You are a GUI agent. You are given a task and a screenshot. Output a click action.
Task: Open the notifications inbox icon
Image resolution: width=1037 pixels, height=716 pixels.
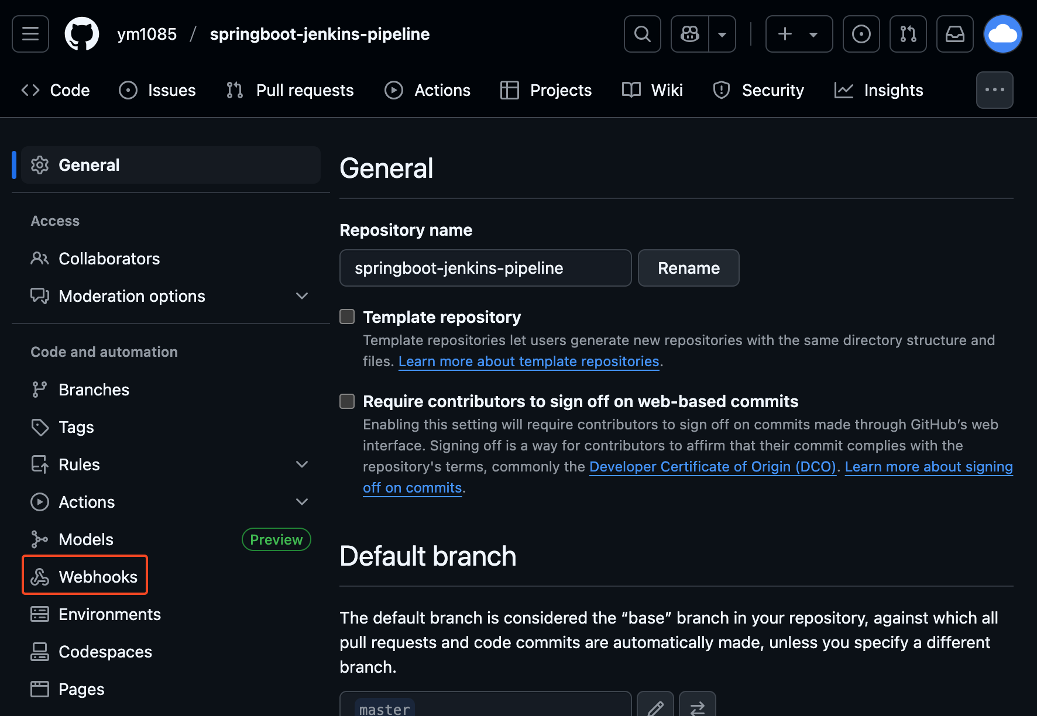(955, 34)
